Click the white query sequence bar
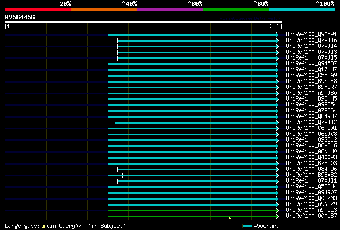340x230 pixels. [x=143, y=22]
